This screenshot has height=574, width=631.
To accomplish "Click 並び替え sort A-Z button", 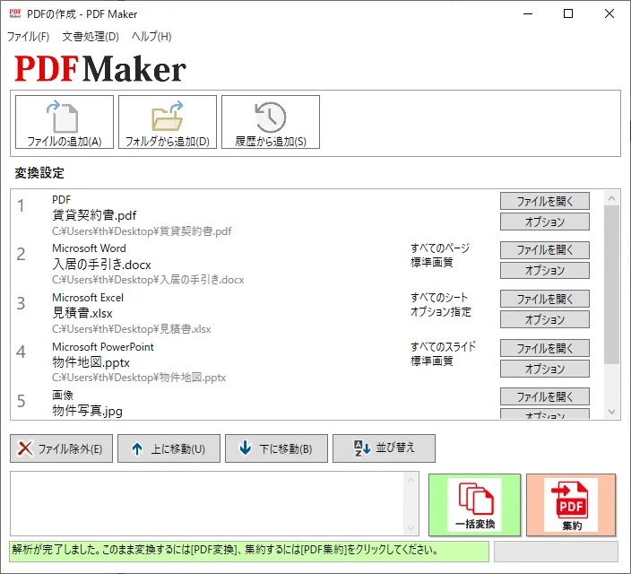I will click(x=384, y=448).
